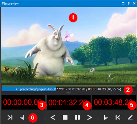Jump to start of clip button

coord(118,118)
